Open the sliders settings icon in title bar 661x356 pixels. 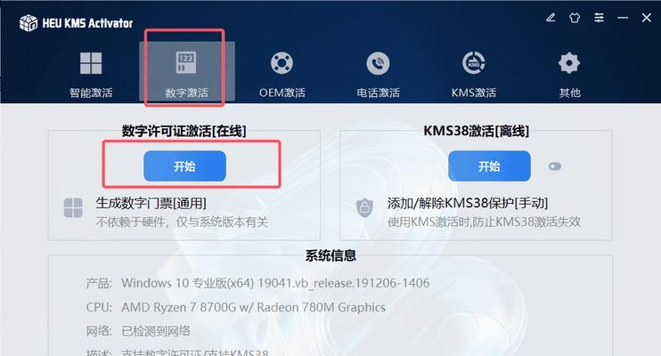[x=599, y=18]
